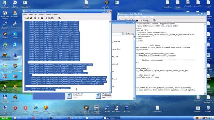Screen dimensions: 214x120
Task: Click the Переход go button in Explorer
Action: click(x=129, y=34)
